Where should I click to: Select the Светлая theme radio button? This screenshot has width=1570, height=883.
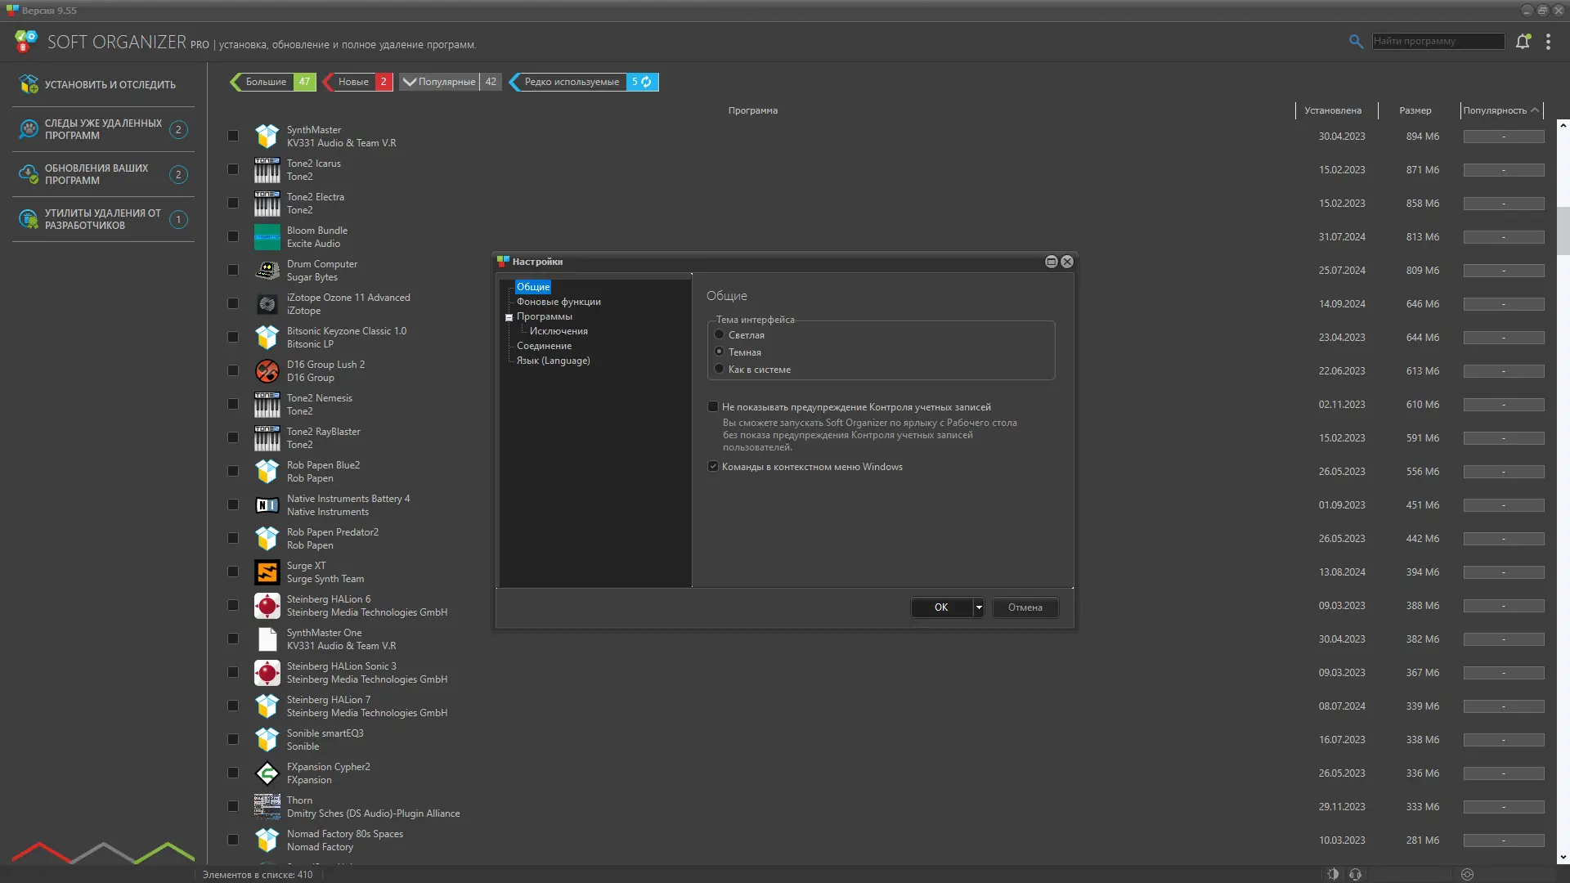[x=720, y=335]
